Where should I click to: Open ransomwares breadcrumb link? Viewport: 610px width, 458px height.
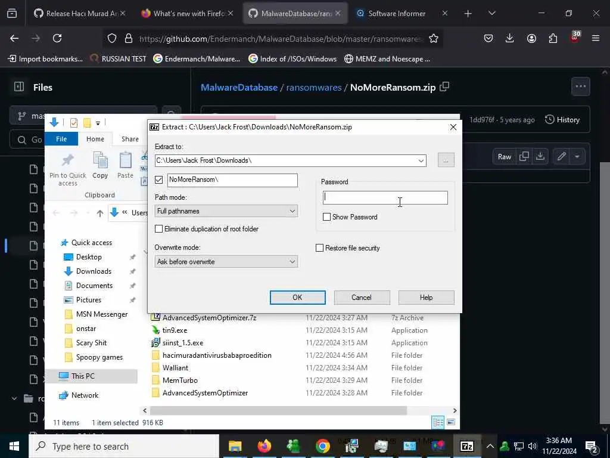point(313,87)
